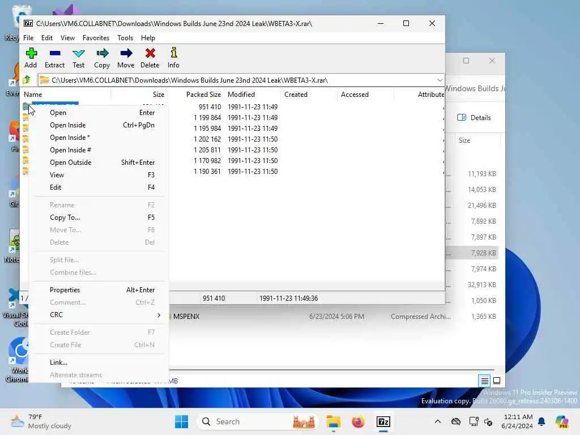Select Edit F4 in context menu

point(99,187)
